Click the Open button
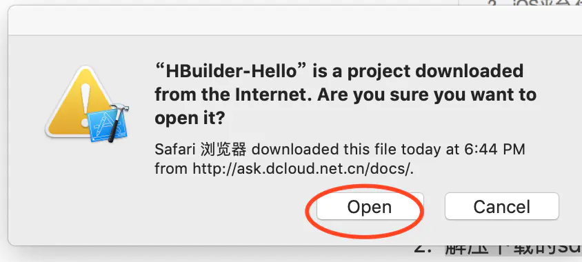Viewport: 582px width, 262px height. (x=370, y=206)
